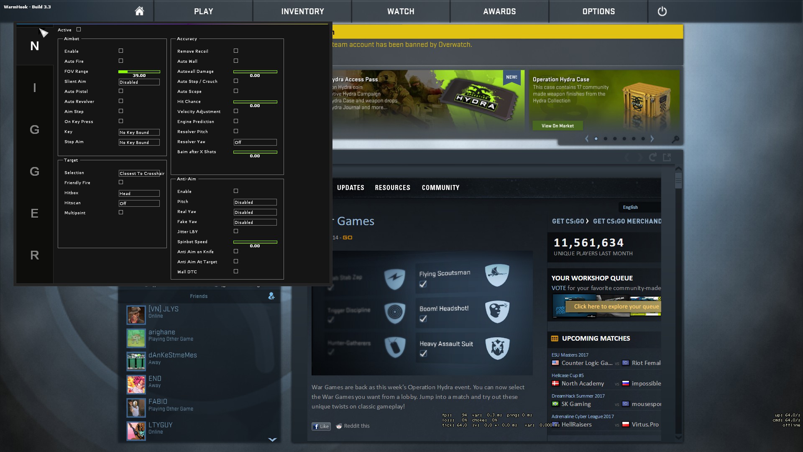803x452 pixels.
Task: Toggle Jitter LBY checkbox
Action: (x=236, y=231)
